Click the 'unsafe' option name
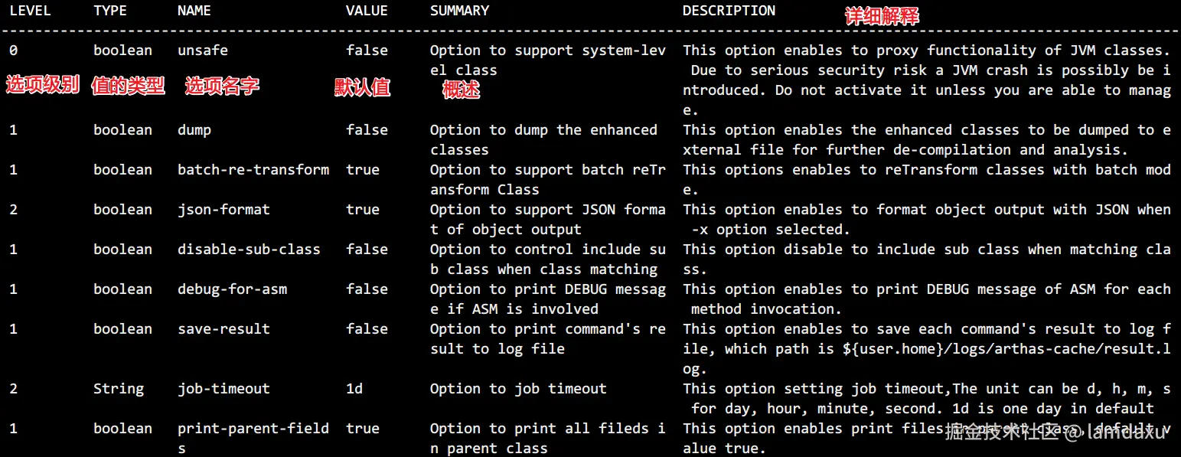The height and width of the screenshot is (457, 1181). pos(203,51)
